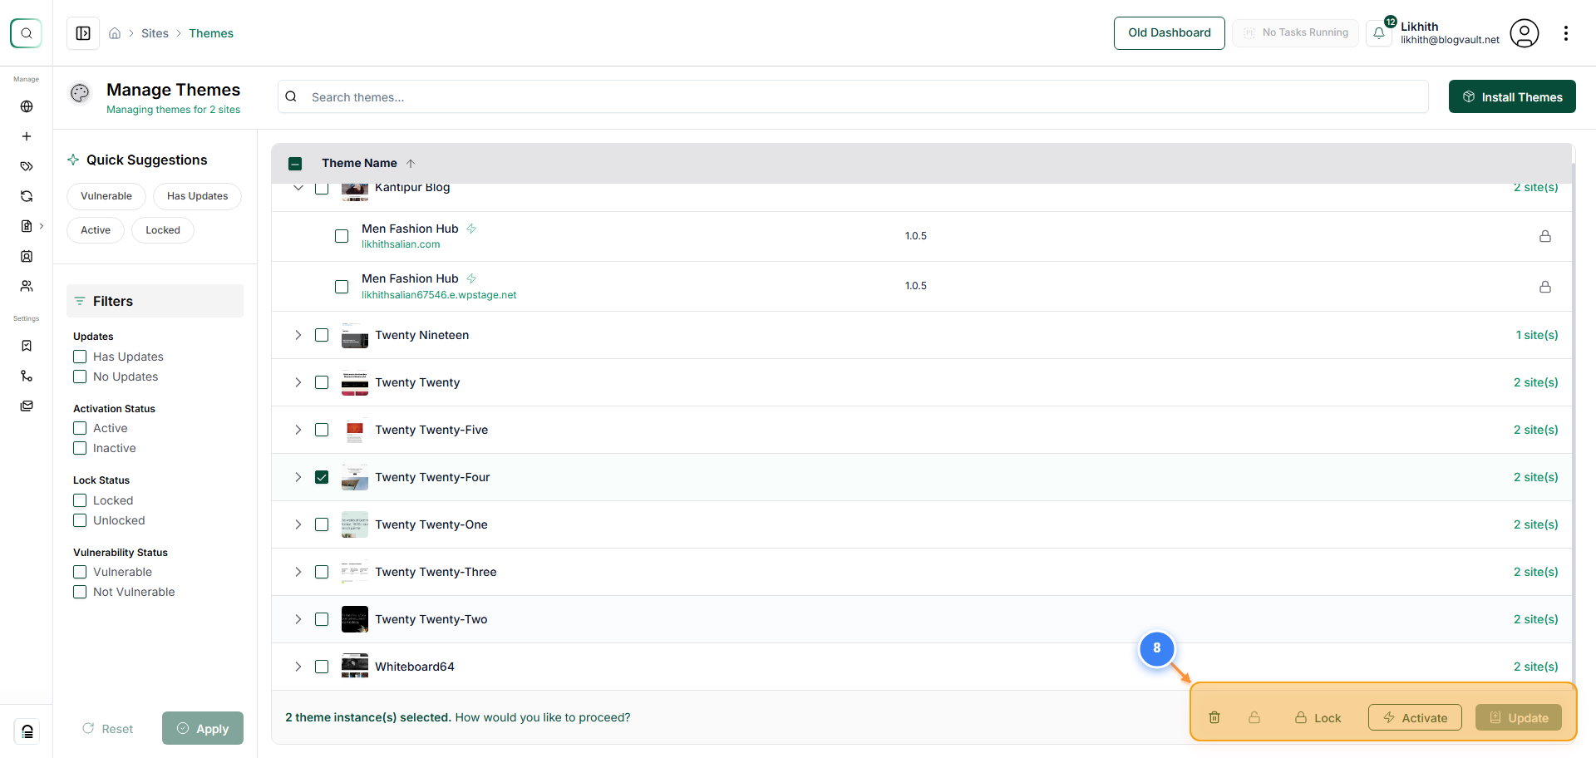1596x758 pixels.
Task: Open the notifications bell with 12 badge
Action: 1379,33
